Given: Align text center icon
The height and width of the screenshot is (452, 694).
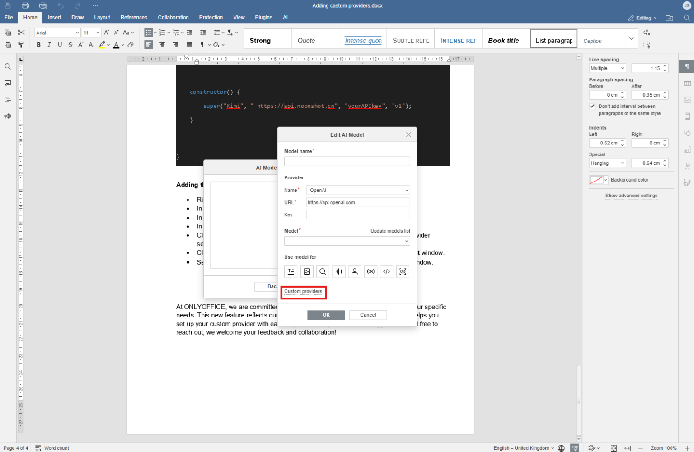Looking at the screenshot, I should point(162,45).
